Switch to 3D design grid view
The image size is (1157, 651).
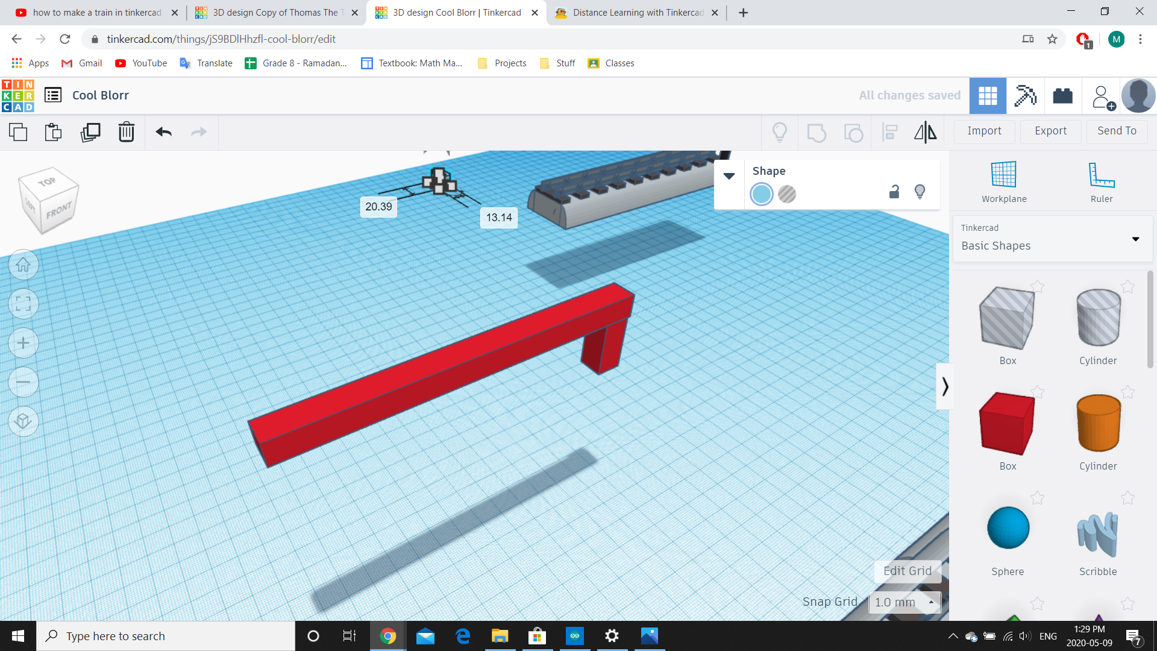pyautogui.click(x=988, y=95)
